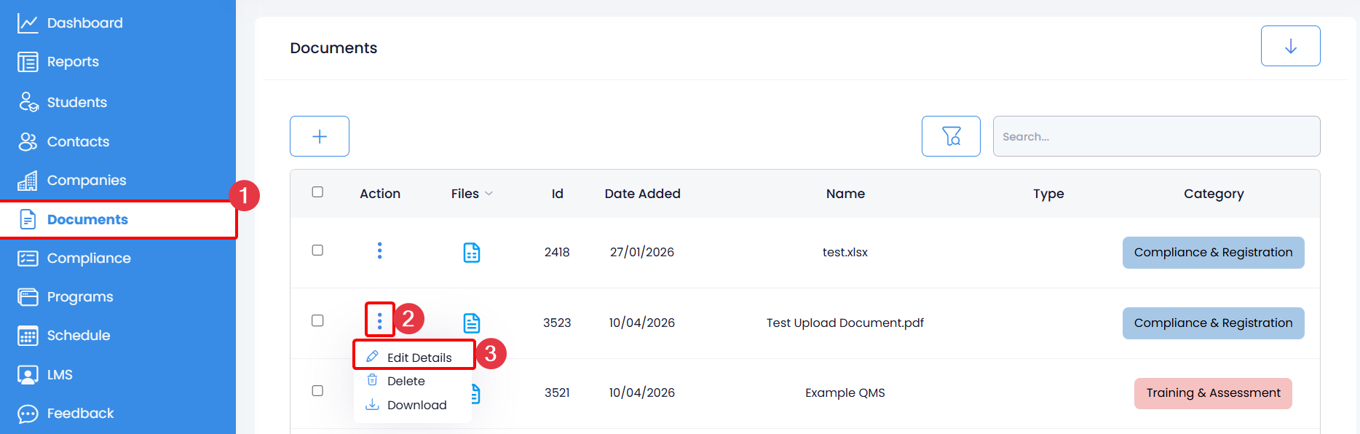Sort by the Date Added column header
The width and height of the screenshot is (1360, 434).
coord(642,194)
